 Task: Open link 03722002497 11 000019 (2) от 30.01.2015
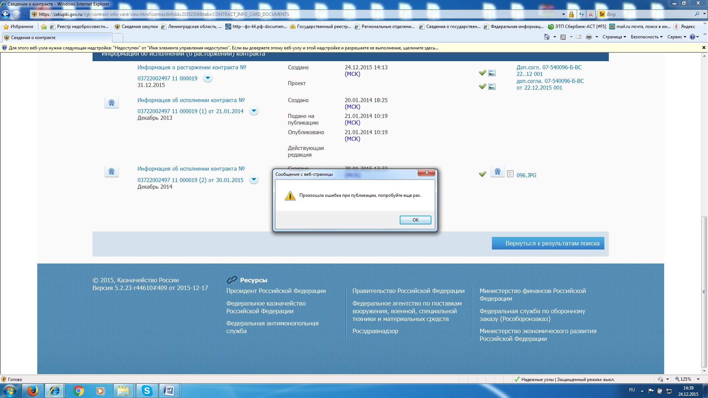pyautogui.click(x=190, y=180)
